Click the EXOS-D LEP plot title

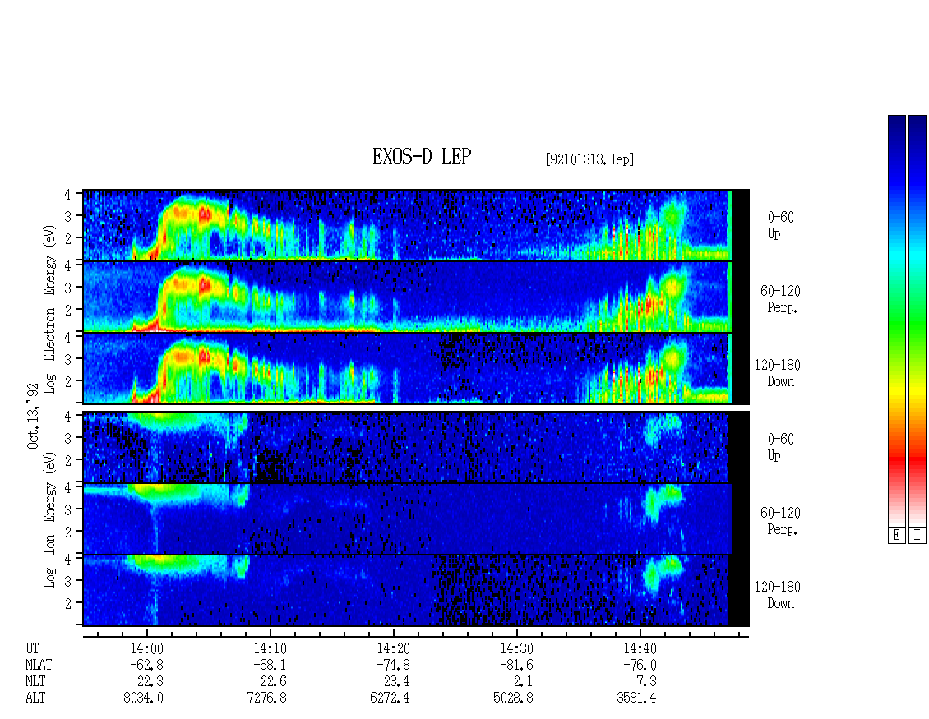pyautogui.click(x=422, y=157)
